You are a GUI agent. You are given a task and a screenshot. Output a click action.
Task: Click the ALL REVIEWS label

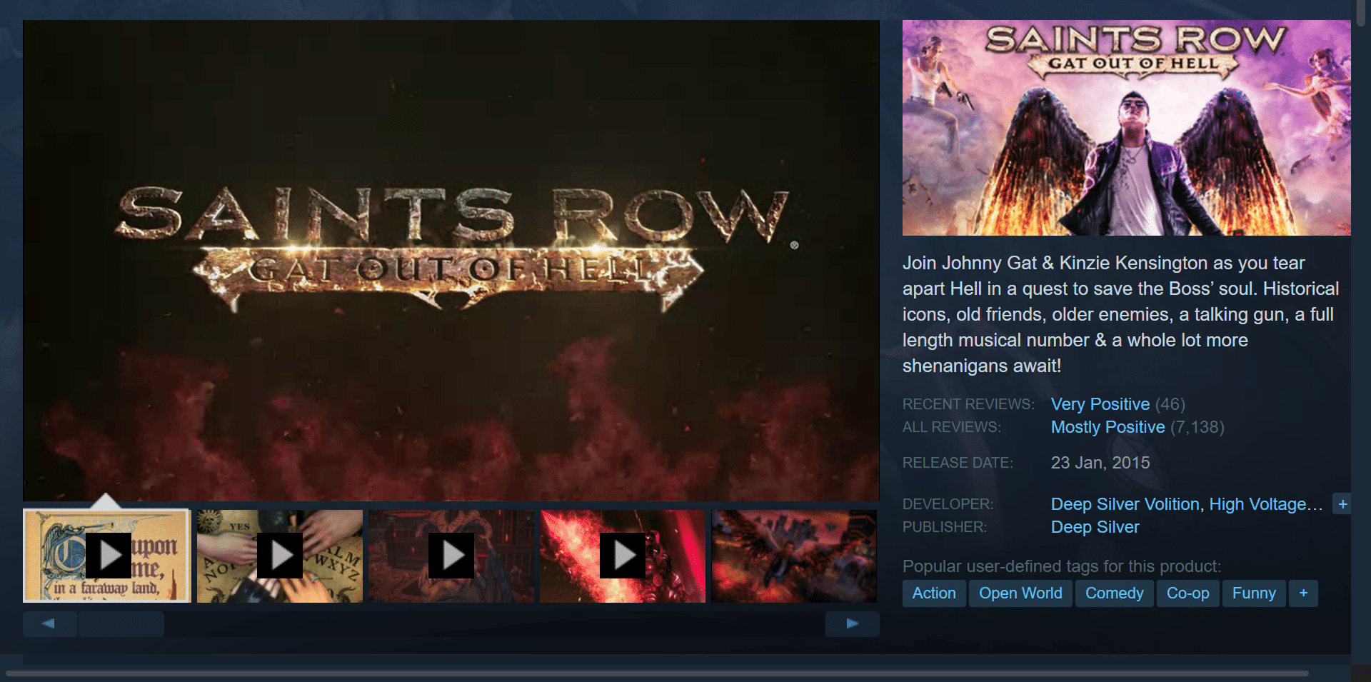952,427
